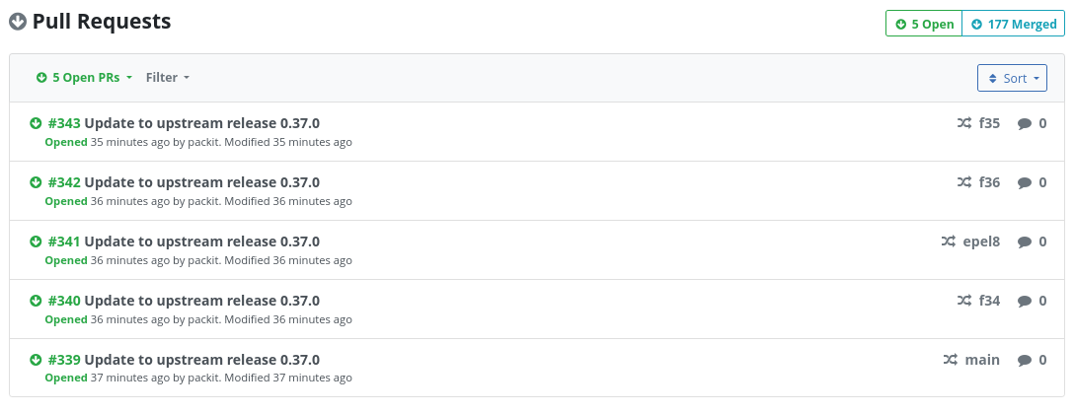Switch to the 177 Merged tab
This screenshot has height=414, width=1075.
coord(1014,24)
